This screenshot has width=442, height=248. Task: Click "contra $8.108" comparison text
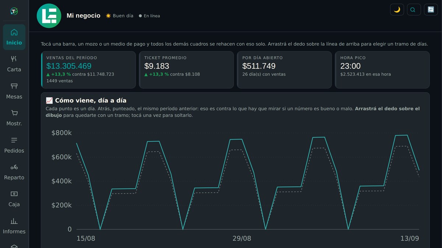tap(185, 74)
